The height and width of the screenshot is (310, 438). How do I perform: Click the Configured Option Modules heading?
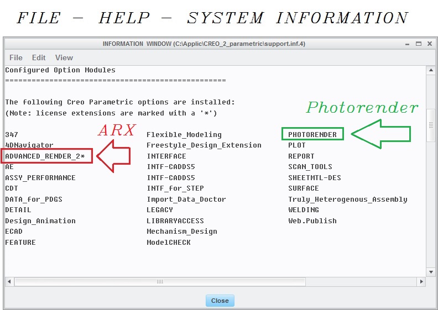tap(60, 70)
